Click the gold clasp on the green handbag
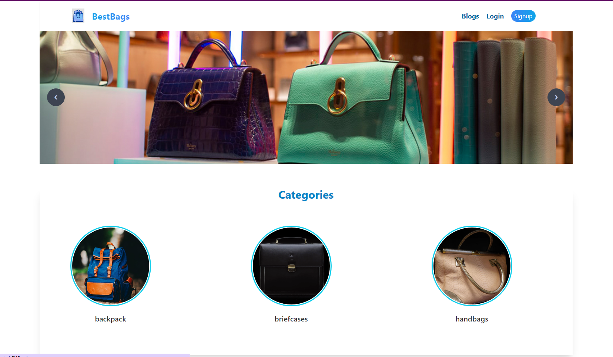 [338, 97]
